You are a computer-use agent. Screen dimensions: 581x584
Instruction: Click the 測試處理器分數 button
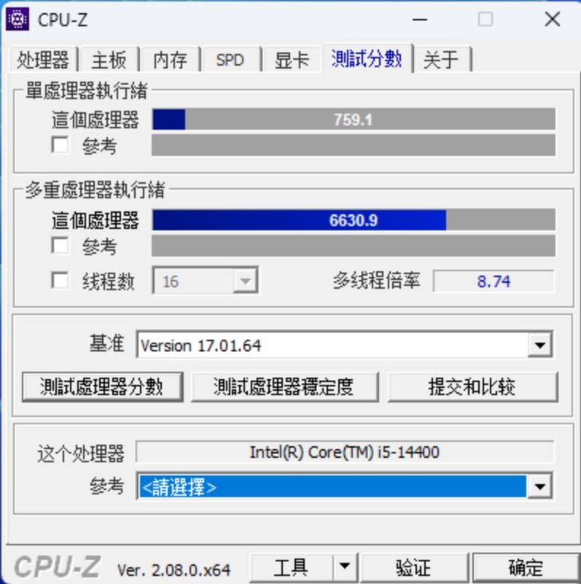[102, 386]
